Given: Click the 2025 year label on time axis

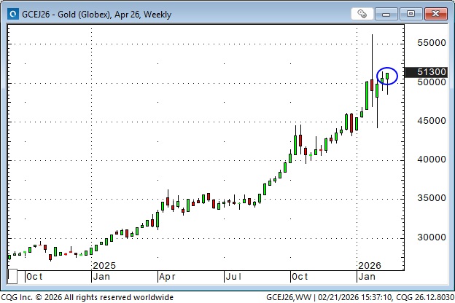Looking at the screenshot, I should tap(105, 265).
